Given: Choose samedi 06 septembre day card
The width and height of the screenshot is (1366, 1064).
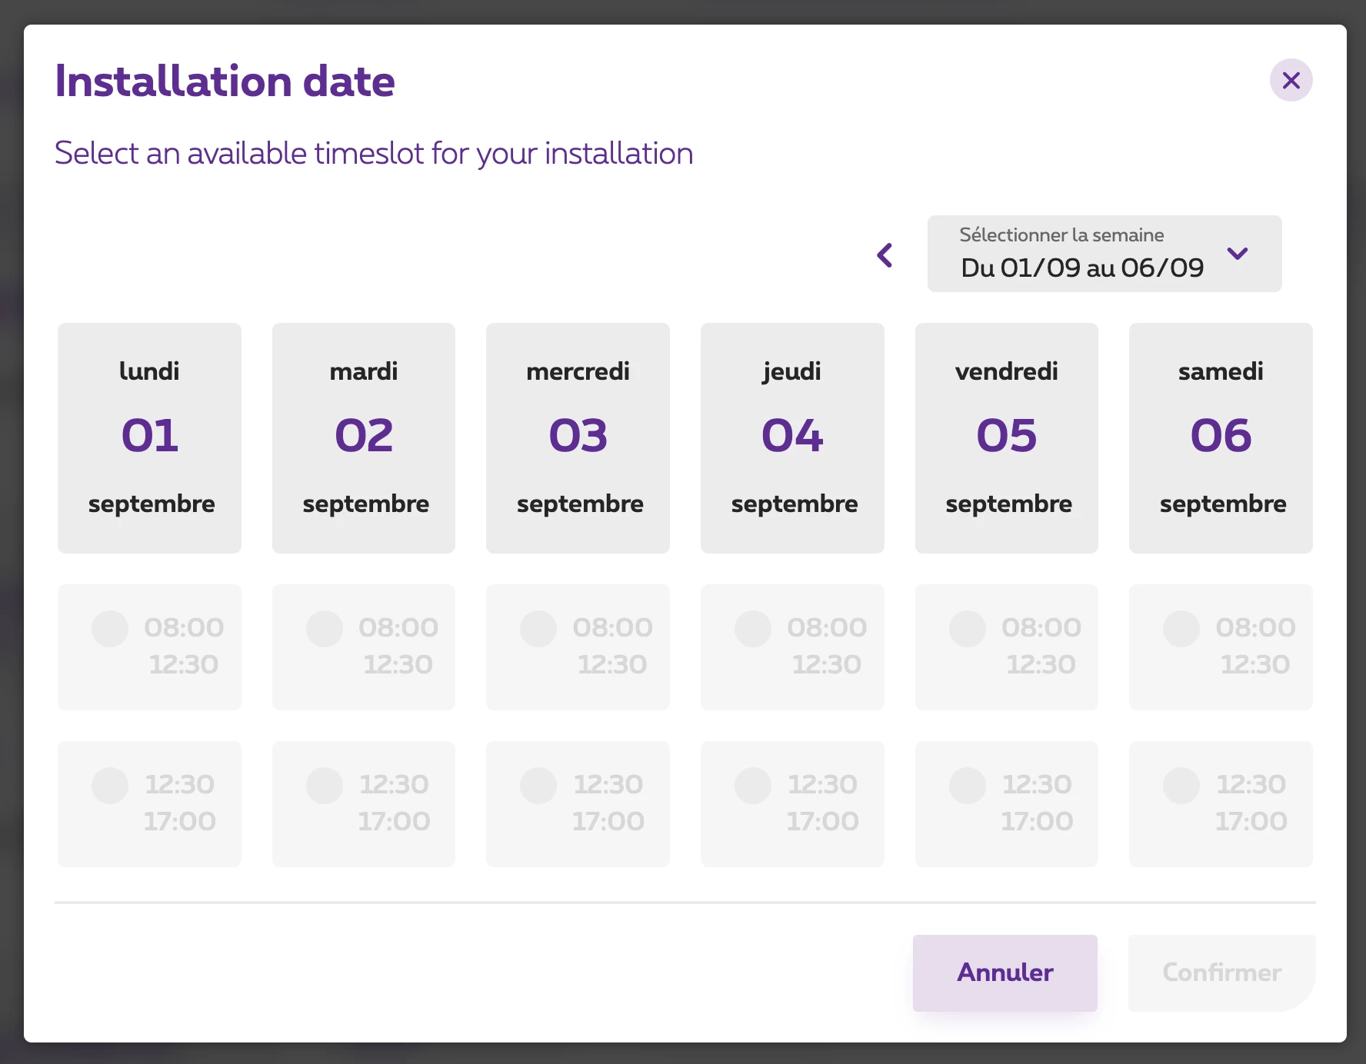Looking at the screenshot, I should click(x=1221, y=437).
